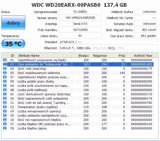Image resolution: width=160 pixels, height=141 pixels.
Task: Click the SATA/600 transfer mode field
Action: tap(80, 30)
